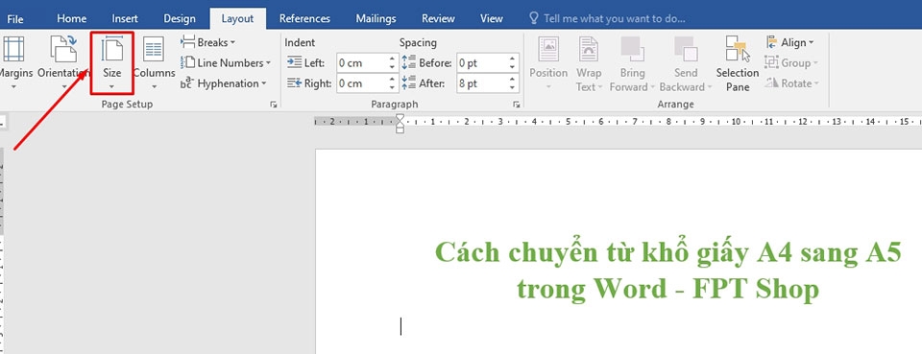Open the Orientation options
Image resolution: width=922 pixels, height=354 pixels.
(x=63, y=63)
